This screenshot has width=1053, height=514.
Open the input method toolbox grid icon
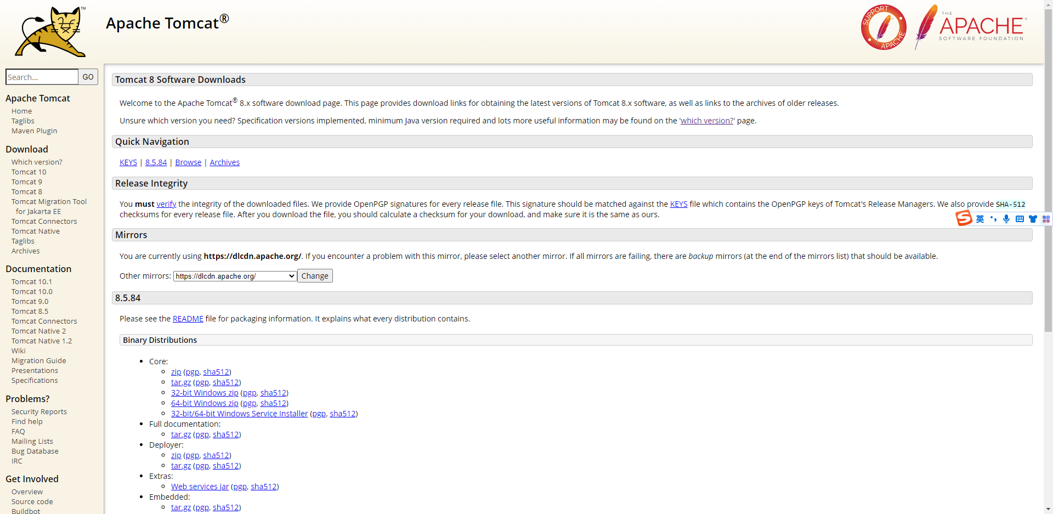point(1046,219)
